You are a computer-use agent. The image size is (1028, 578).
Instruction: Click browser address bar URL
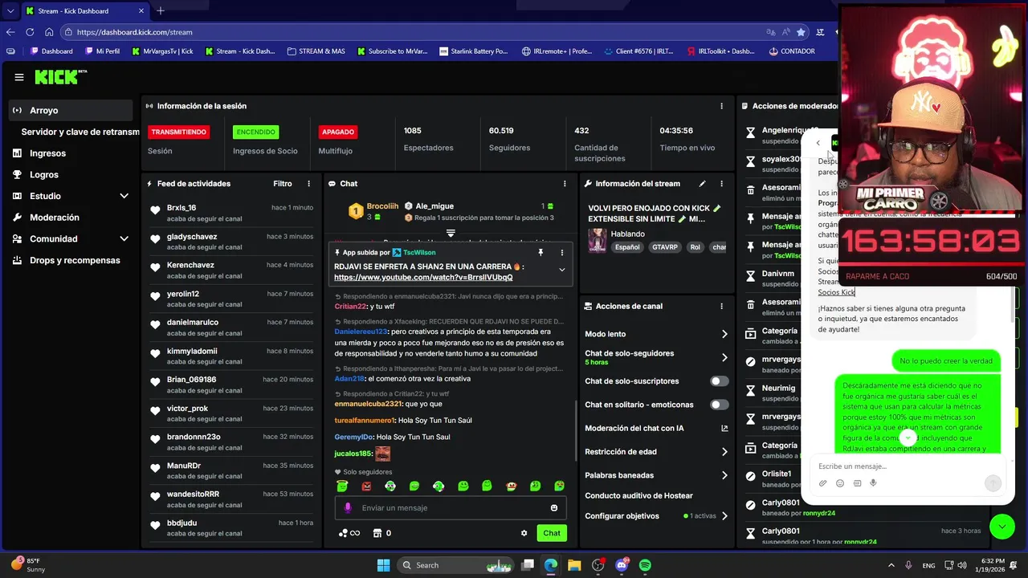coord(135,32)
